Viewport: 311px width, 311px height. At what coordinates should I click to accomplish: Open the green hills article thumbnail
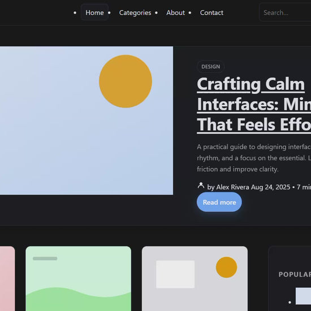tap(79, 278)
